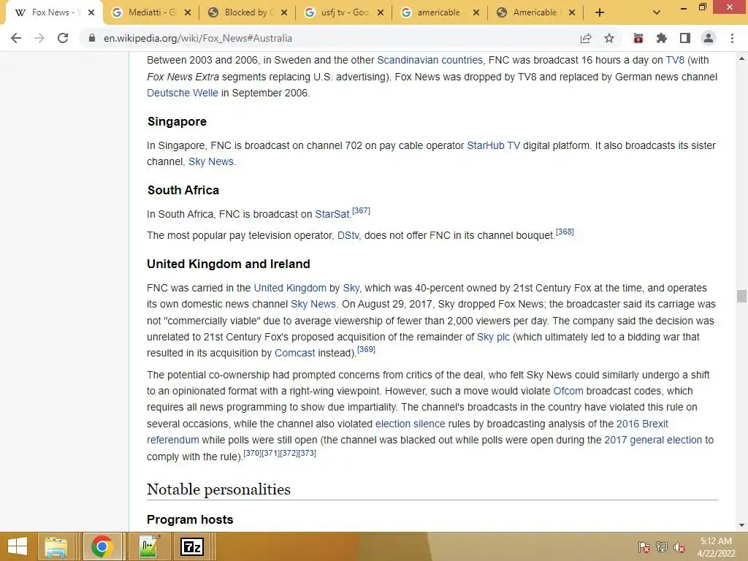Open a new browser tab

point(600,12)
